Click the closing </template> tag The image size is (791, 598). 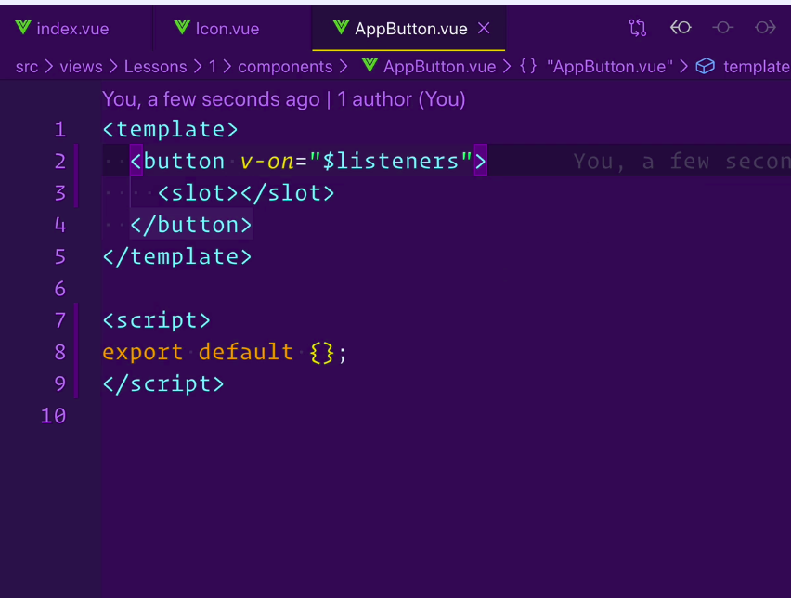coord(176,257)
